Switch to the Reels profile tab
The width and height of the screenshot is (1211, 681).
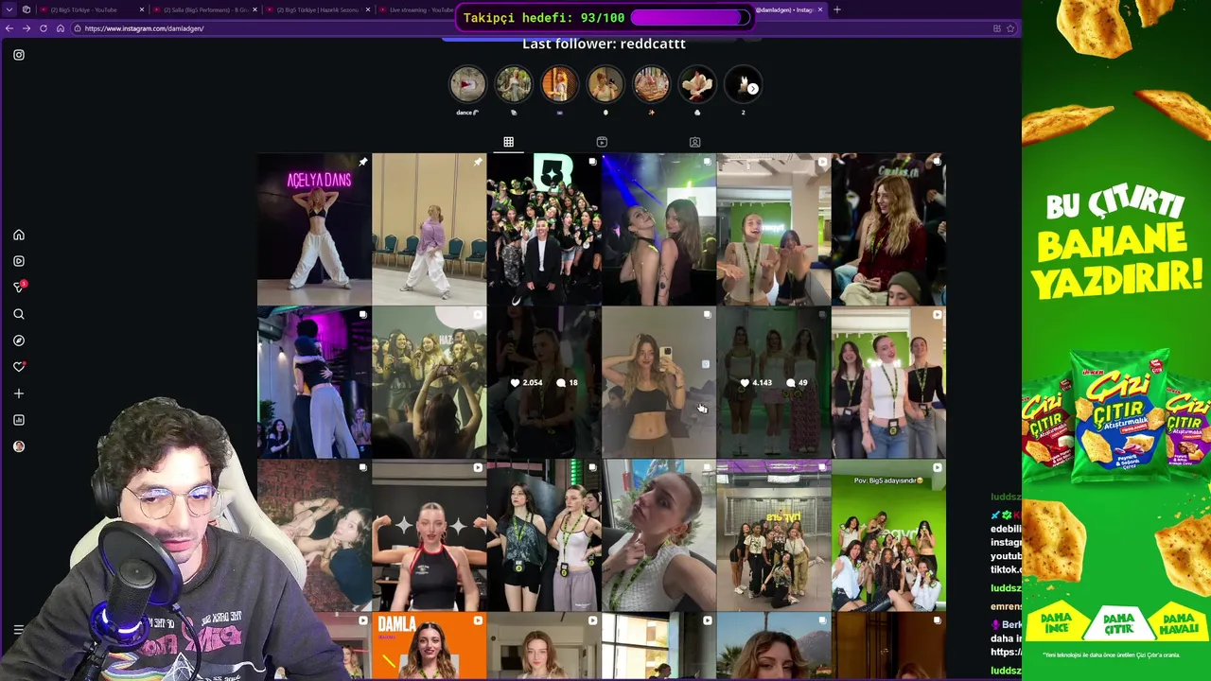coord(602,142)
